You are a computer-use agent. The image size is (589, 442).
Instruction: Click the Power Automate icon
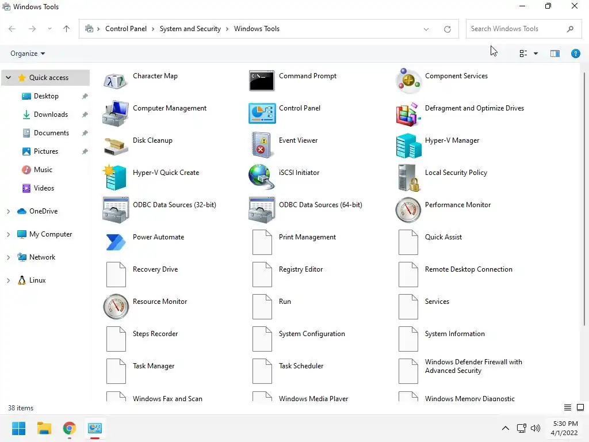coord(115,242)
